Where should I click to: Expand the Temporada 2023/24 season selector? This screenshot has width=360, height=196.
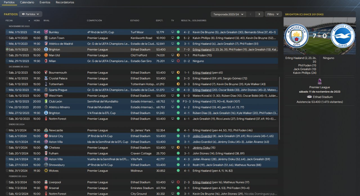coord(228,14)
